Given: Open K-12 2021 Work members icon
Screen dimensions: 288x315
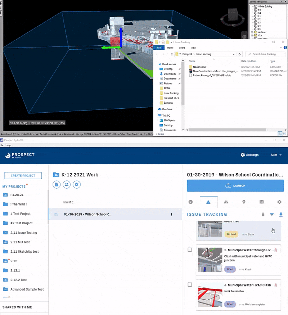Looking at the screenshot, I should [67, 184].
